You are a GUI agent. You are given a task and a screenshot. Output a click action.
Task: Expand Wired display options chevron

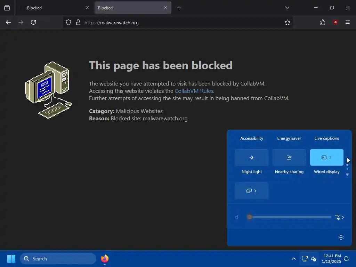[x=331, y=157]
